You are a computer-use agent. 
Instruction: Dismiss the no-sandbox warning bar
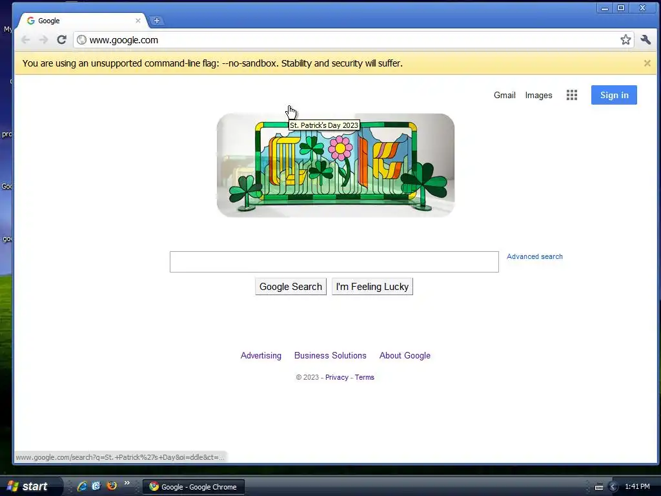(x=647, y=63)
